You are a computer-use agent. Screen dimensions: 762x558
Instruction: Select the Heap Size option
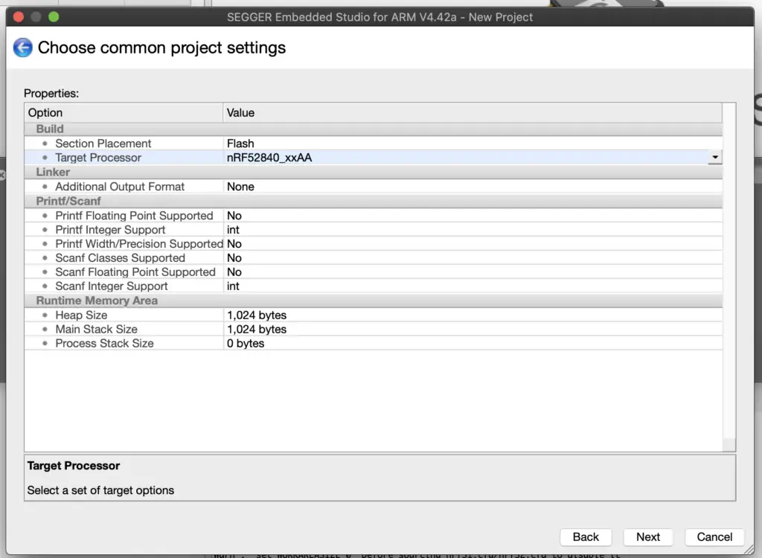point(81,315)
